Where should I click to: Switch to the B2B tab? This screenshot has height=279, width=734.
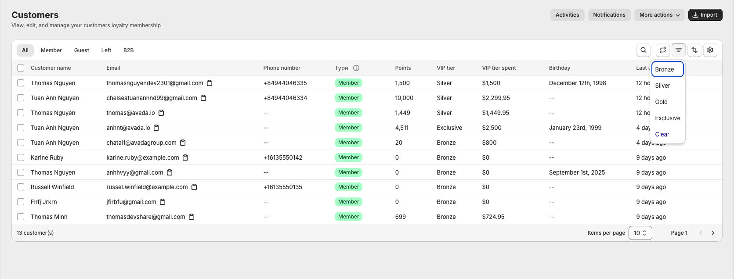(x=128, y=50)
